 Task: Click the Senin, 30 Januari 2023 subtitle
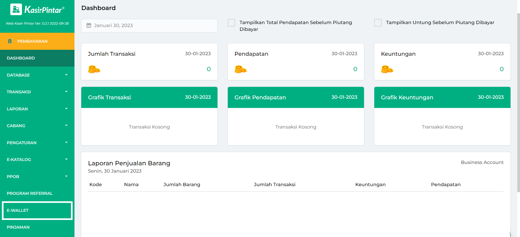[115, 171]
